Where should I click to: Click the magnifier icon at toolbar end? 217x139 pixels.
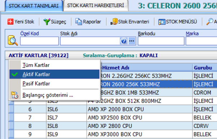(x=210, y=22)
